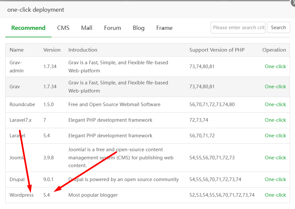Deploy Grav 1.7.34 with One-click
The height and width of the screenshot is (209, 295).
(275, 87)
